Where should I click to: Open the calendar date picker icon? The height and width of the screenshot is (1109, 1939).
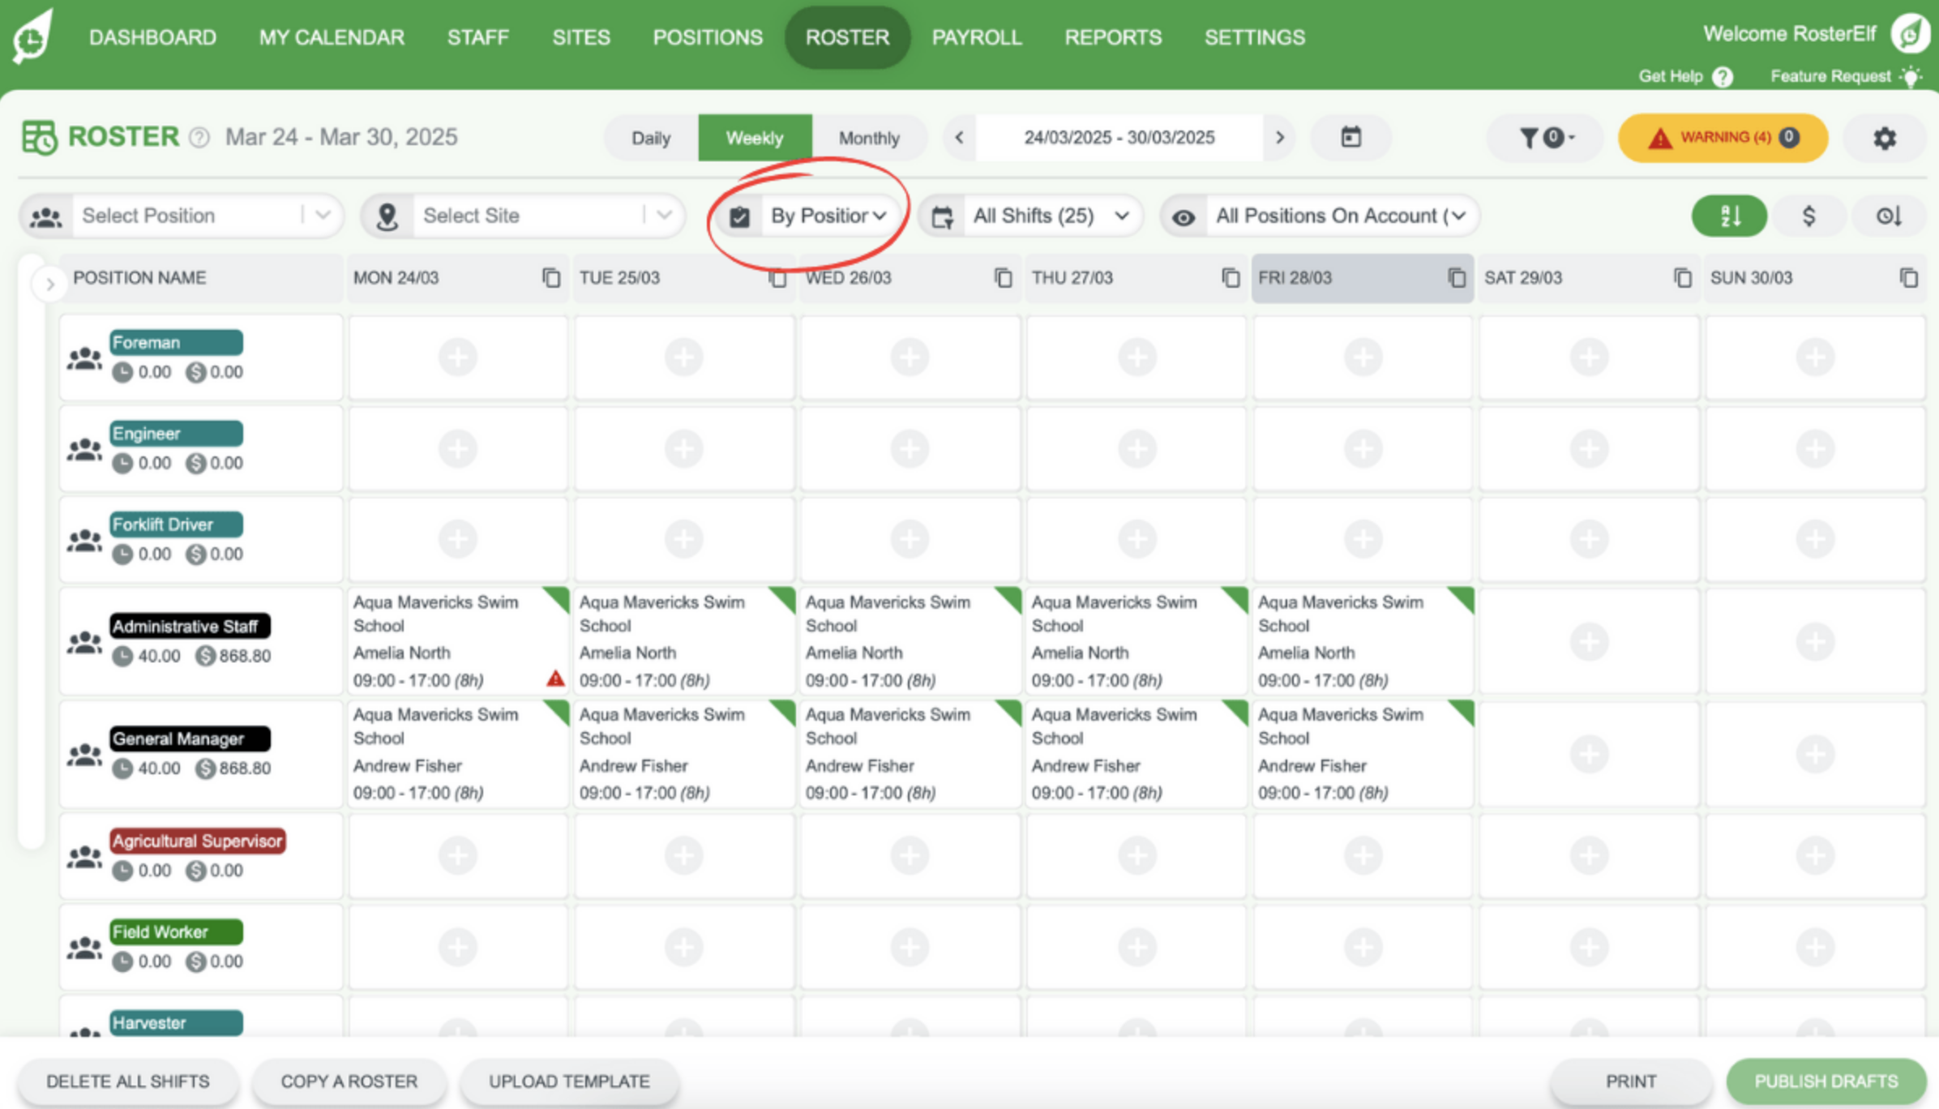tap(1350, 137)
